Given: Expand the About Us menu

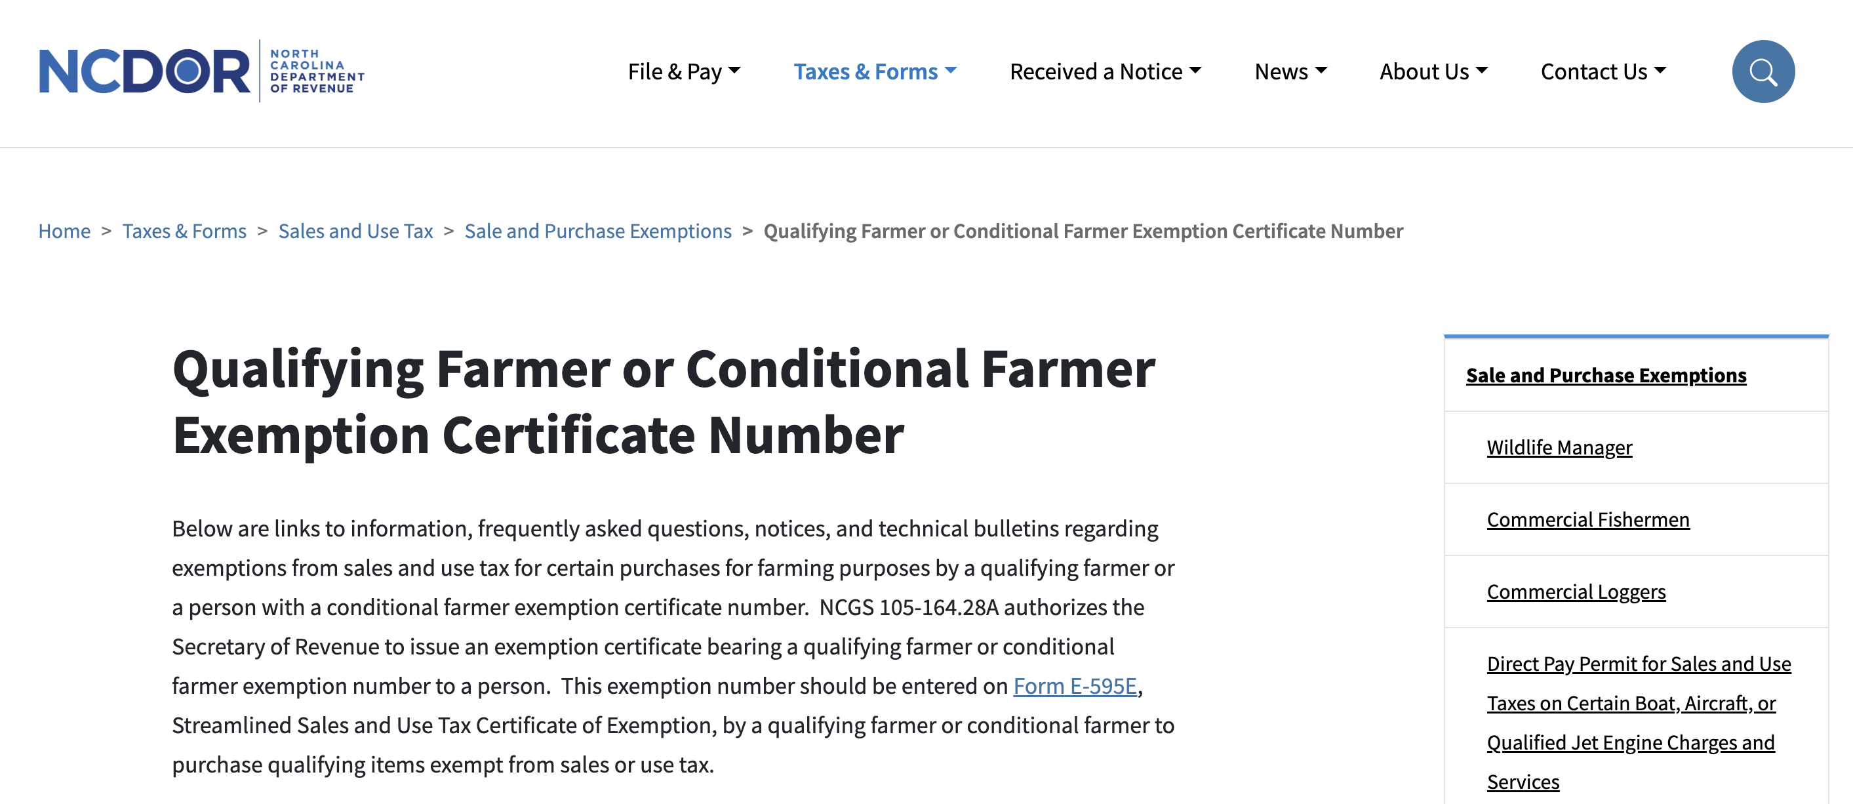Looking at the screenshot, I should (1433, 70).
